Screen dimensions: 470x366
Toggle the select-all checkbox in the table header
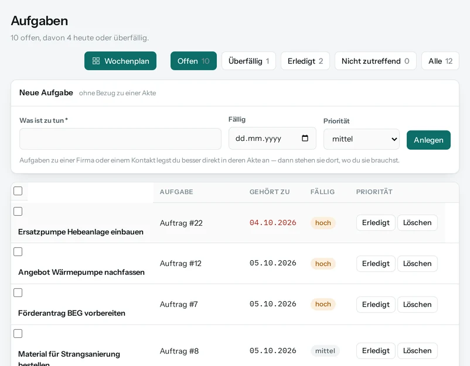[18, 191]
